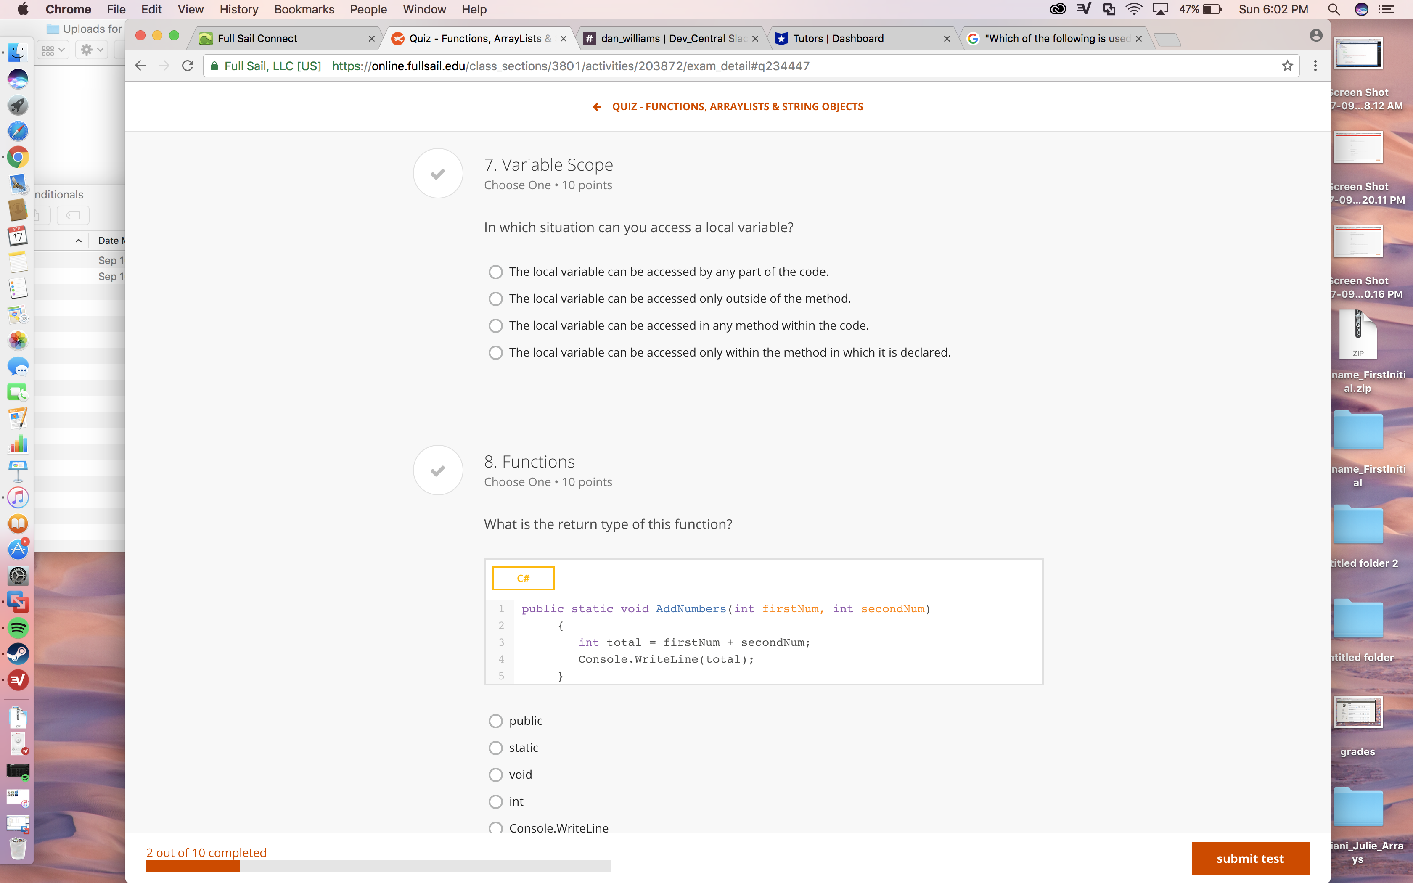Toggle the Finder column sort arrow
Viewport: 1413px width, 883px height.
78,241
